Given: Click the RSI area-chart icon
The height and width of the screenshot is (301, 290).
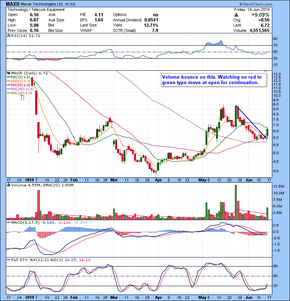Looking at the screenshot, I should point(8,36).
